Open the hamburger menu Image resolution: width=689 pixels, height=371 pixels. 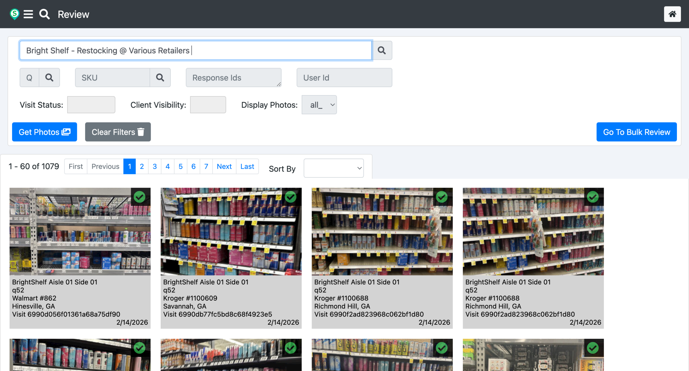pyautogui.click(x=28, y=14)
